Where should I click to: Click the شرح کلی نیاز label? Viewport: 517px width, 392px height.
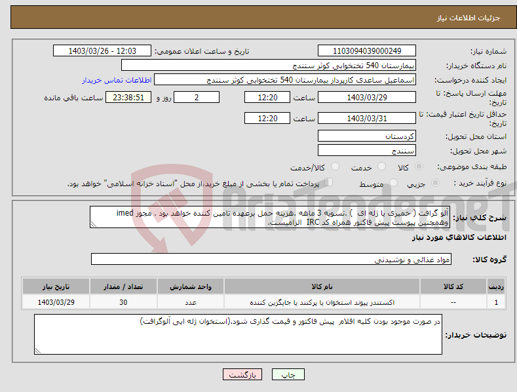(x=480, y=218)
